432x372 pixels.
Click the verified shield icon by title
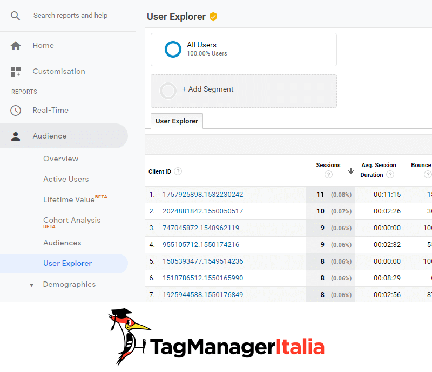[x=213, y=17]
